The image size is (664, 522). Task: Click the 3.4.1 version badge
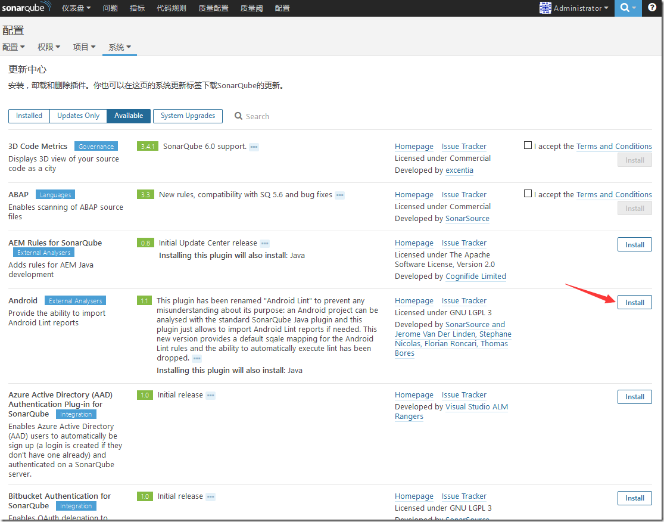(x=147, y=147)
